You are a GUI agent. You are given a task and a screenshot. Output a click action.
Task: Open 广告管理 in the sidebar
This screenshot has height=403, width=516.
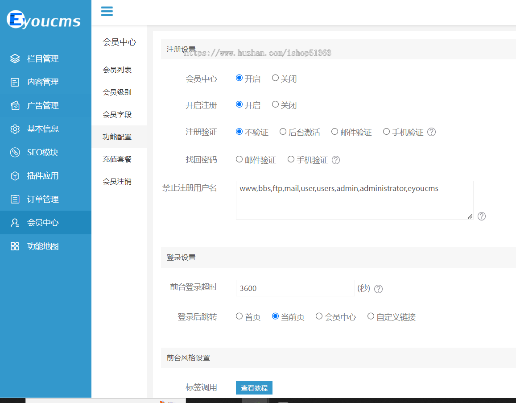(43, 105)
